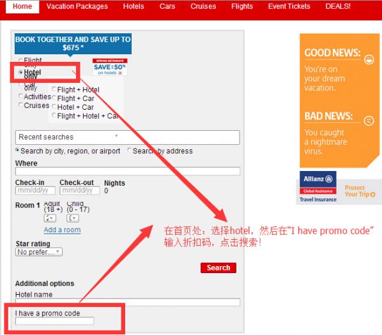382x335 pixels.
Task: Select Search by address radio button
Action: [130, 151]
